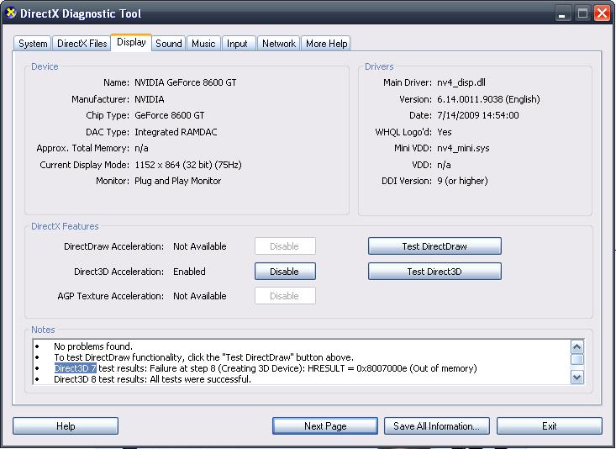Click the Test DirectDraw button
Viewport: 616px width, 449px height.
pos(434,246)
